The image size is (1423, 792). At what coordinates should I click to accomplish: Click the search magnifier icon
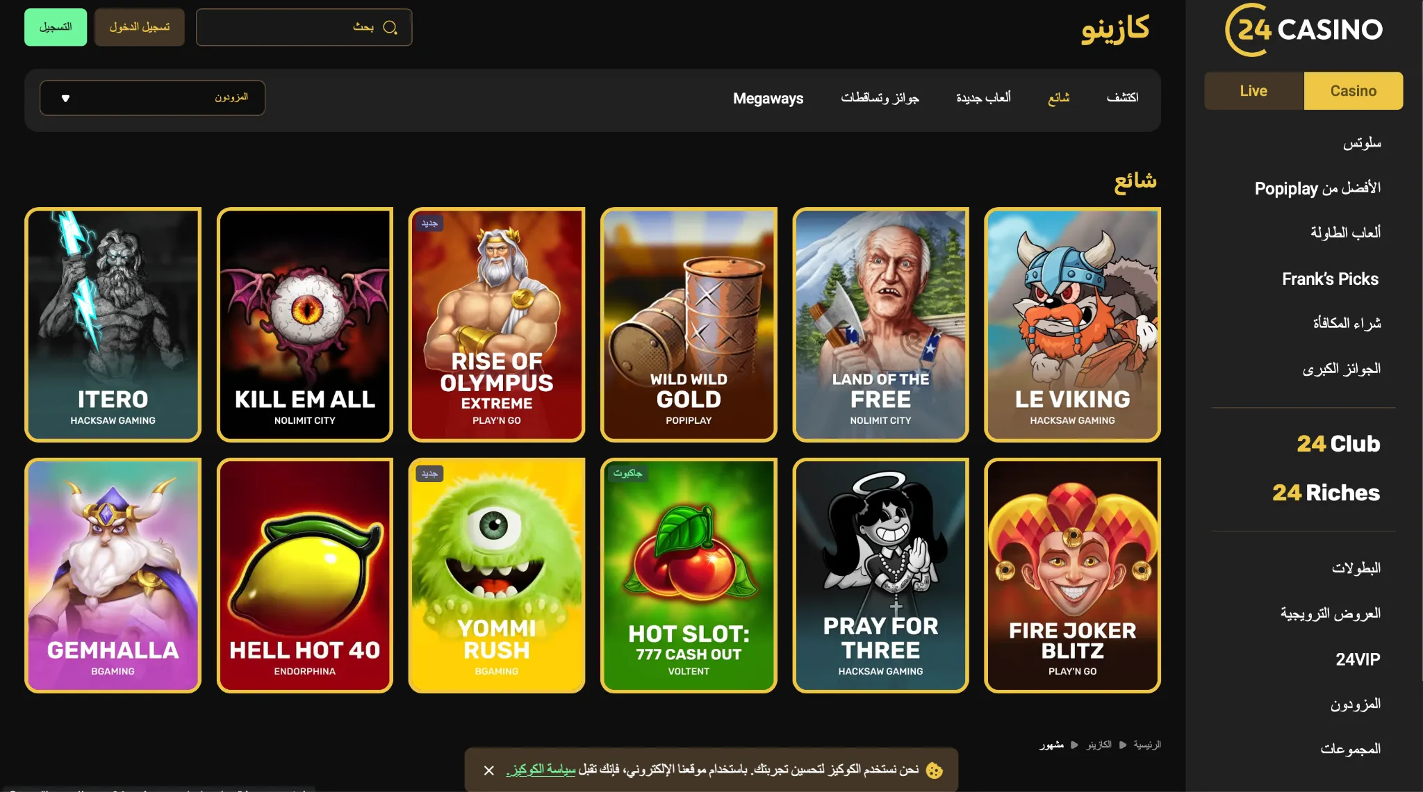[390, 28]
